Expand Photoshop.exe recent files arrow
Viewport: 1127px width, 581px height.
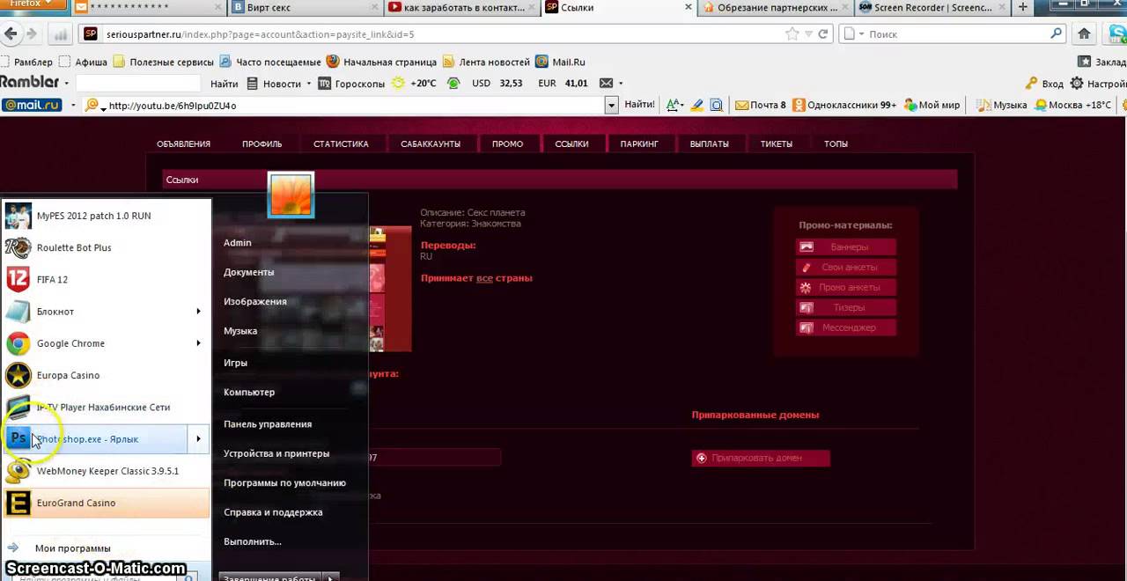[198, 438]
